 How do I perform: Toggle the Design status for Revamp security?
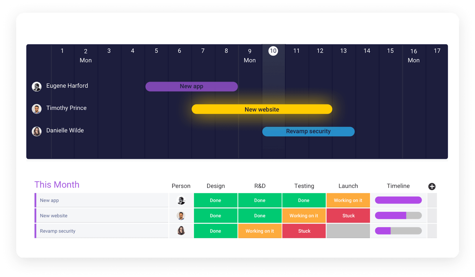pos(216,231)
